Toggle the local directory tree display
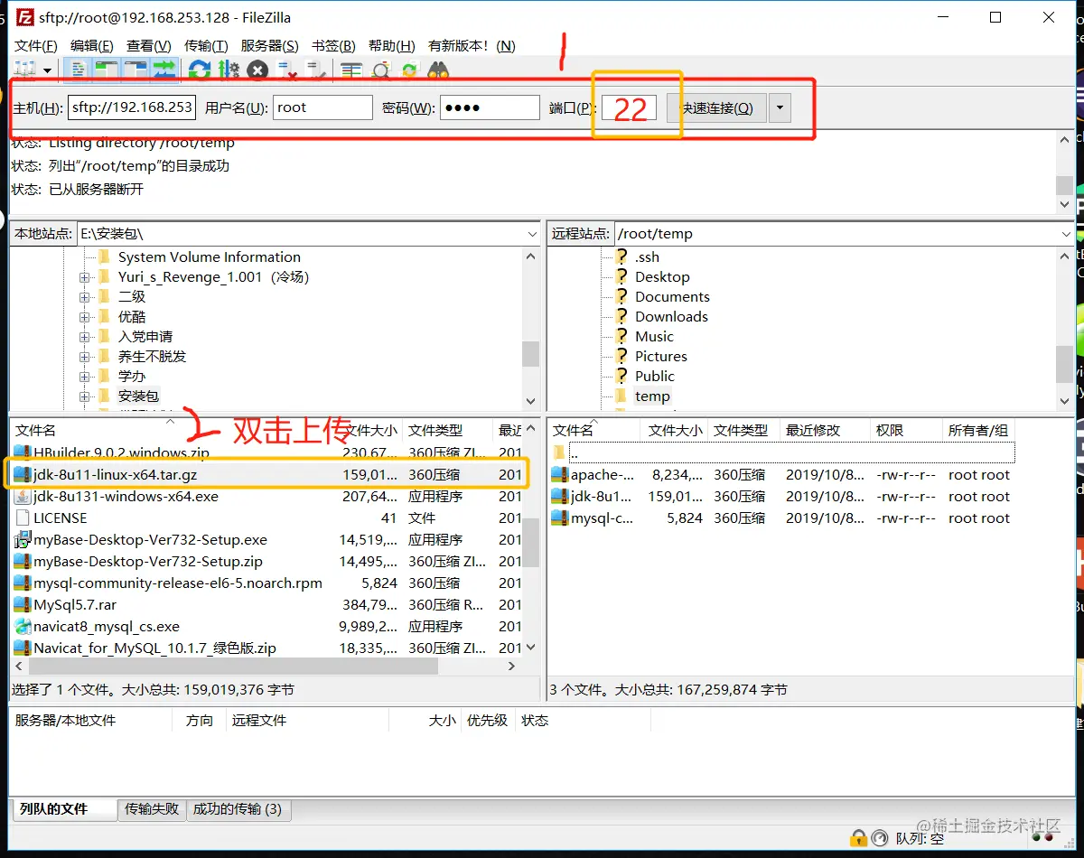1084x858 pixels. [107, 70]
